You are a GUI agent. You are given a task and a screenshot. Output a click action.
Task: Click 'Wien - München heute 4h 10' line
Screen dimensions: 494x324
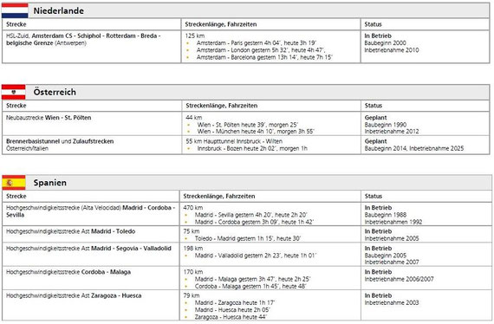click(x=256, y=132)
